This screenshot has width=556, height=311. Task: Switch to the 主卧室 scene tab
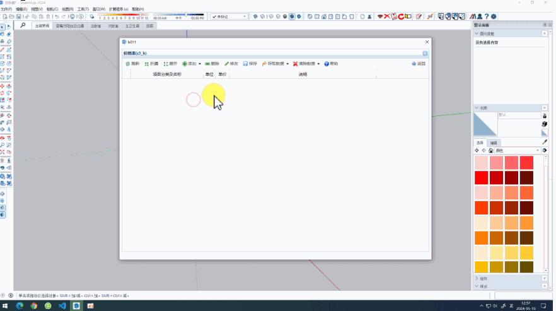click(95, 26)
